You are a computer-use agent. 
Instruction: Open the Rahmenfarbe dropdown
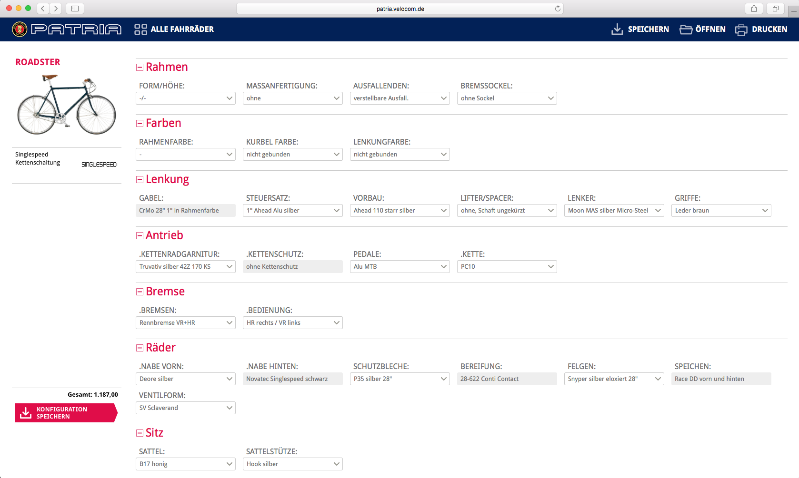point(186,155)
